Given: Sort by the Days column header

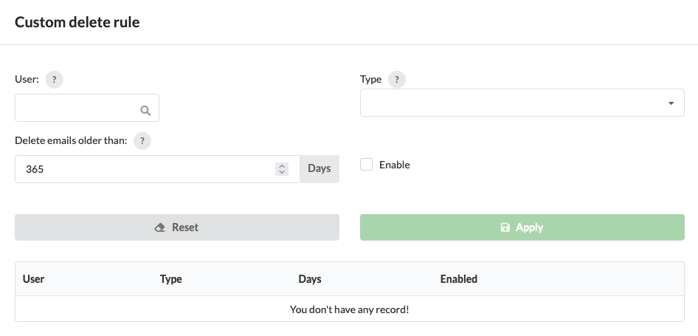Looking at the screenshot, I should [310, 279].
